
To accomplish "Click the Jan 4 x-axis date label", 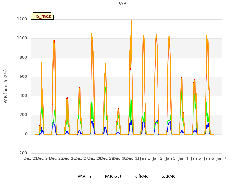I will [x=183, y=158].
